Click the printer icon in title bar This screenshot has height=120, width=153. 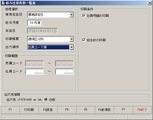[x=3, y=3]
